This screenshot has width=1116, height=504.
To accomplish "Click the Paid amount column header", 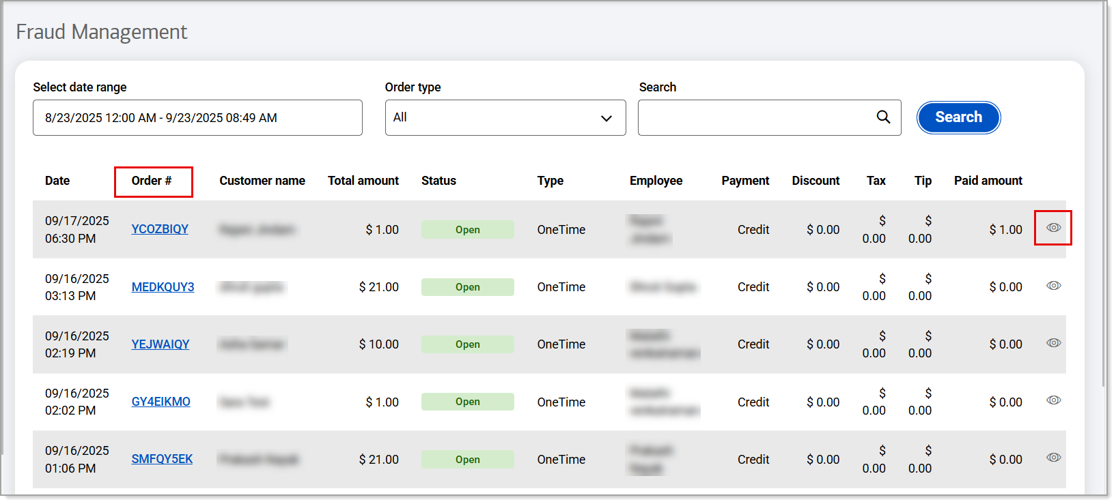I will 988,181.
